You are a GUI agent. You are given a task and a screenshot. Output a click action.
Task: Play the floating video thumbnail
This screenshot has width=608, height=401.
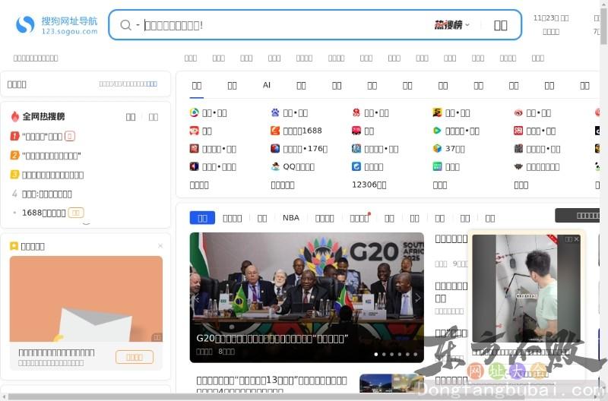526,289
